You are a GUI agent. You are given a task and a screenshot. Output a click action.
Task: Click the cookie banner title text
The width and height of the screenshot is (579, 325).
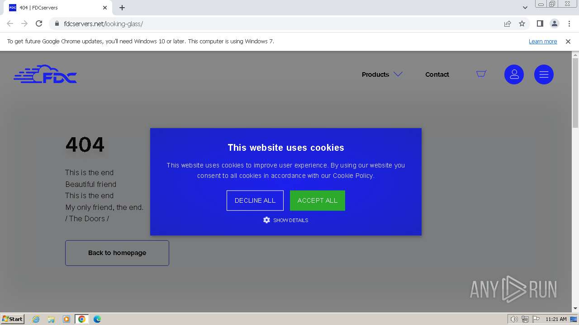(x=286, y=148)
